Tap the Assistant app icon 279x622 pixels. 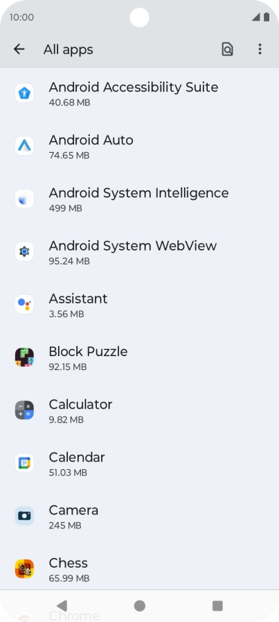[x=24, y=304]
